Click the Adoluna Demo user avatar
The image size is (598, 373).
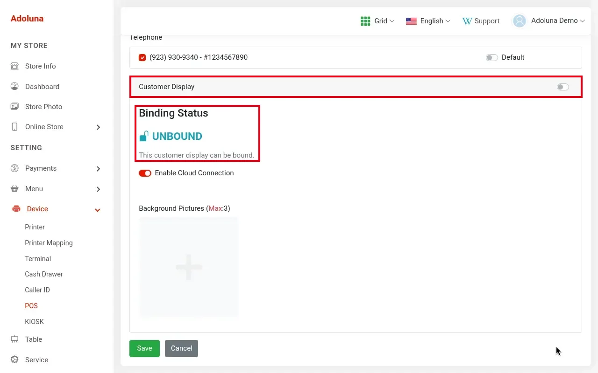pos(520,21)
